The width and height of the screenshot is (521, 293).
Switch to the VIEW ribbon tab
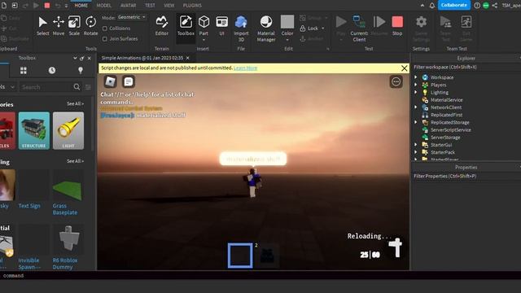[x=169, y=6]
